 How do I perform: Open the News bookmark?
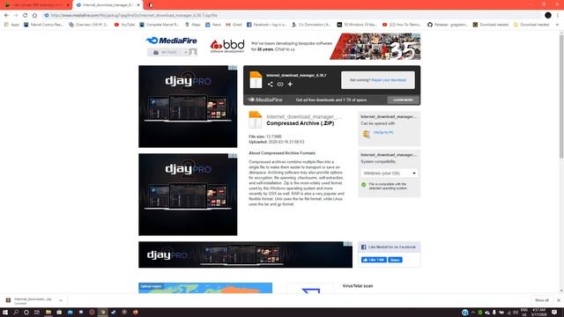coord(213,25)
